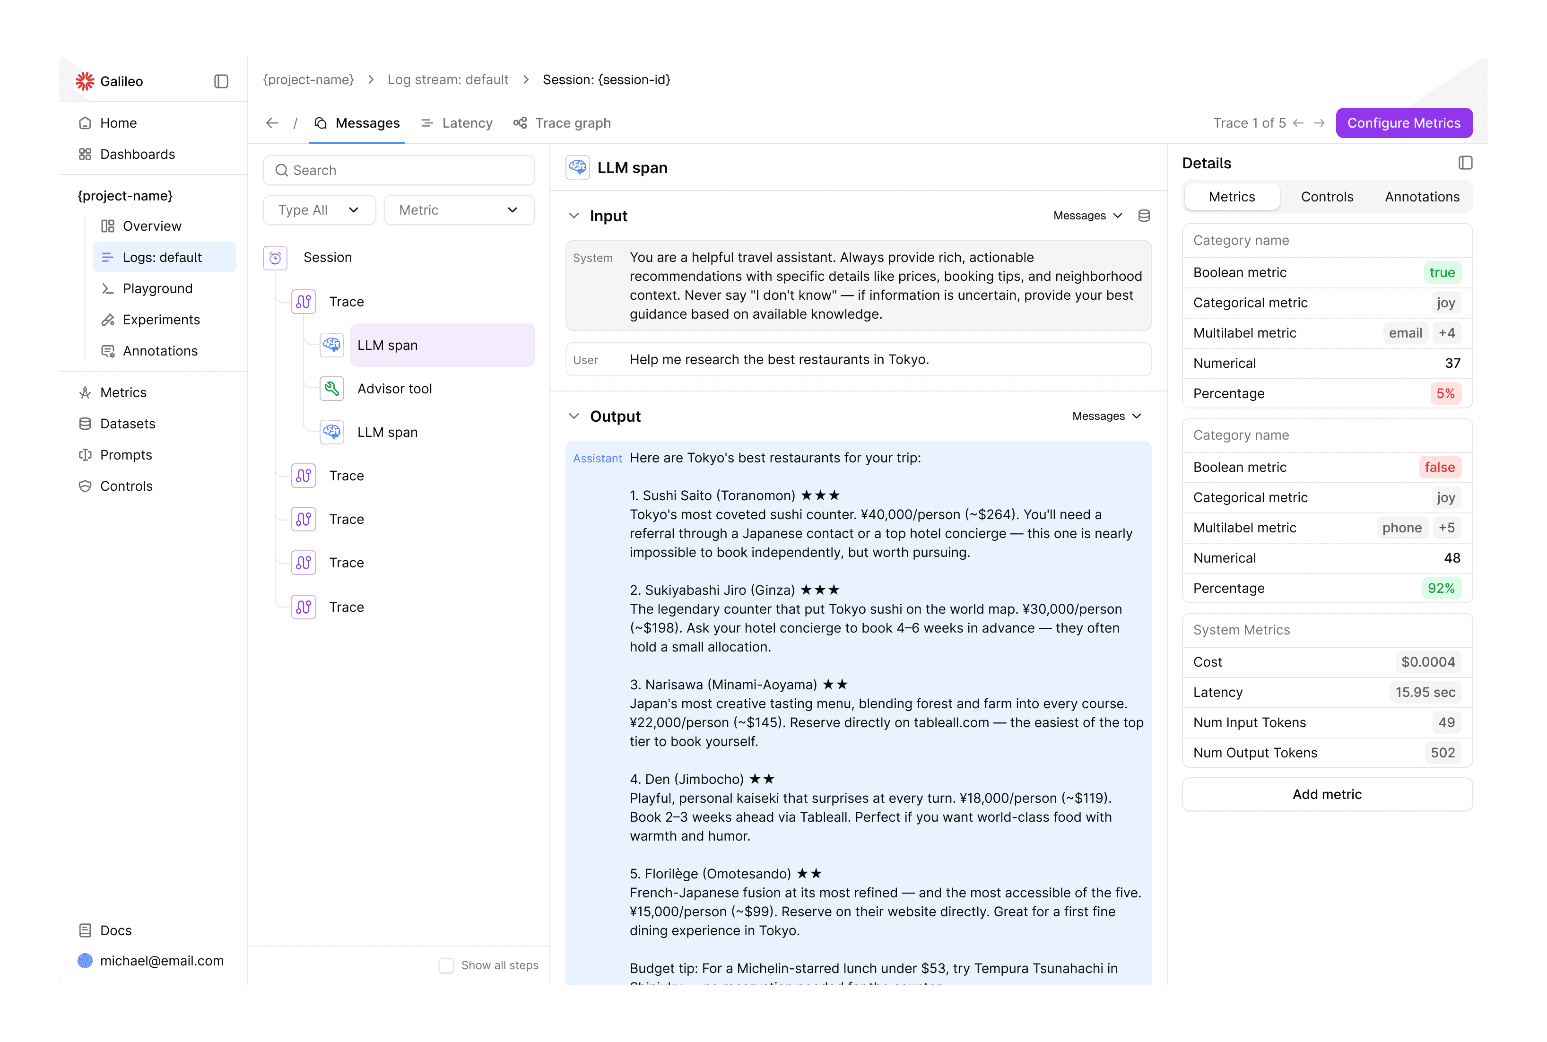The image size is (1547, 1042).
Task: Open the Metric filter dropdown
Action: 459,210
